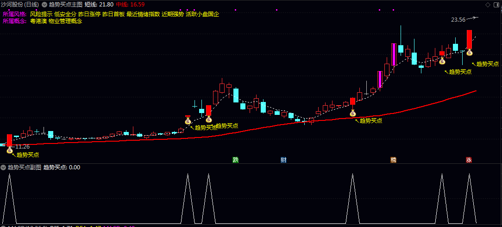Open the 低安全分 style tag

click(x=65, y=14)
